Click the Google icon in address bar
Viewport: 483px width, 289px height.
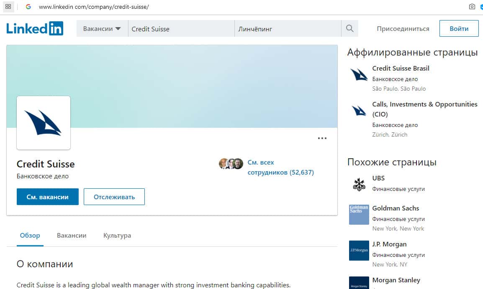(x=28, y=6)
